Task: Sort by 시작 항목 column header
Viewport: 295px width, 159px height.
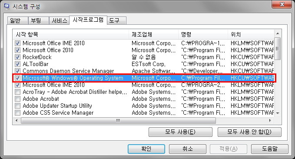Action: 71,34
